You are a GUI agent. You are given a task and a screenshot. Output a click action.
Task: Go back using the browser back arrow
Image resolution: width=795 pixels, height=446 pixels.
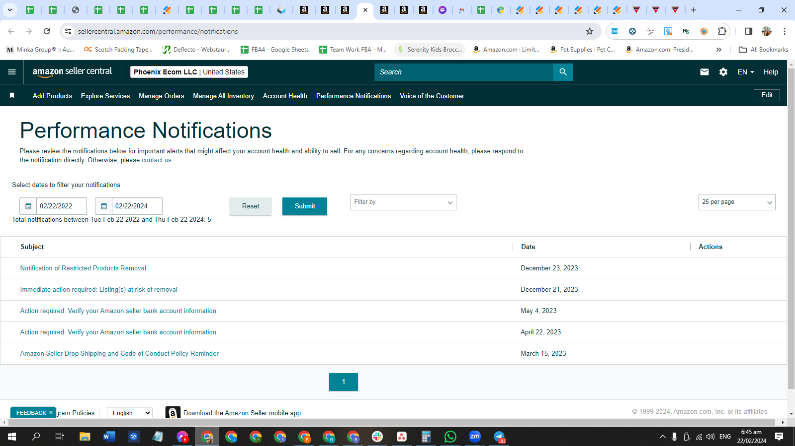point(11,31)
